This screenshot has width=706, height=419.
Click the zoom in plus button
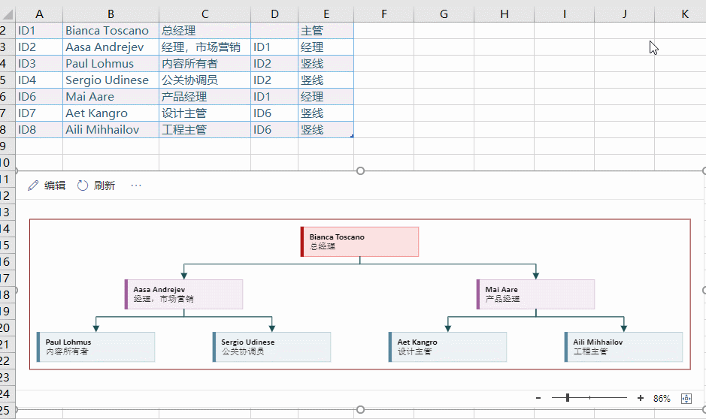click(x=641, y=398)
